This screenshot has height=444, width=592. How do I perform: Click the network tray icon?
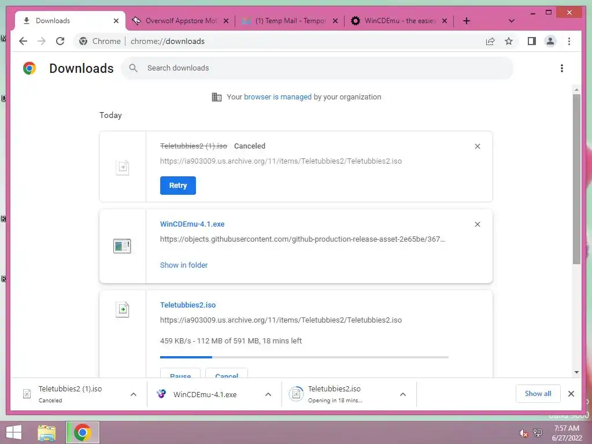pyautogui.click(x=537, y=432)
